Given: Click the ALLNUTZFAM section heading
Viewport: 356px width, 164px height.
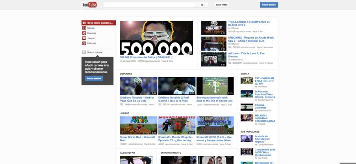Looking at the screenshot, I should [128, 153].
